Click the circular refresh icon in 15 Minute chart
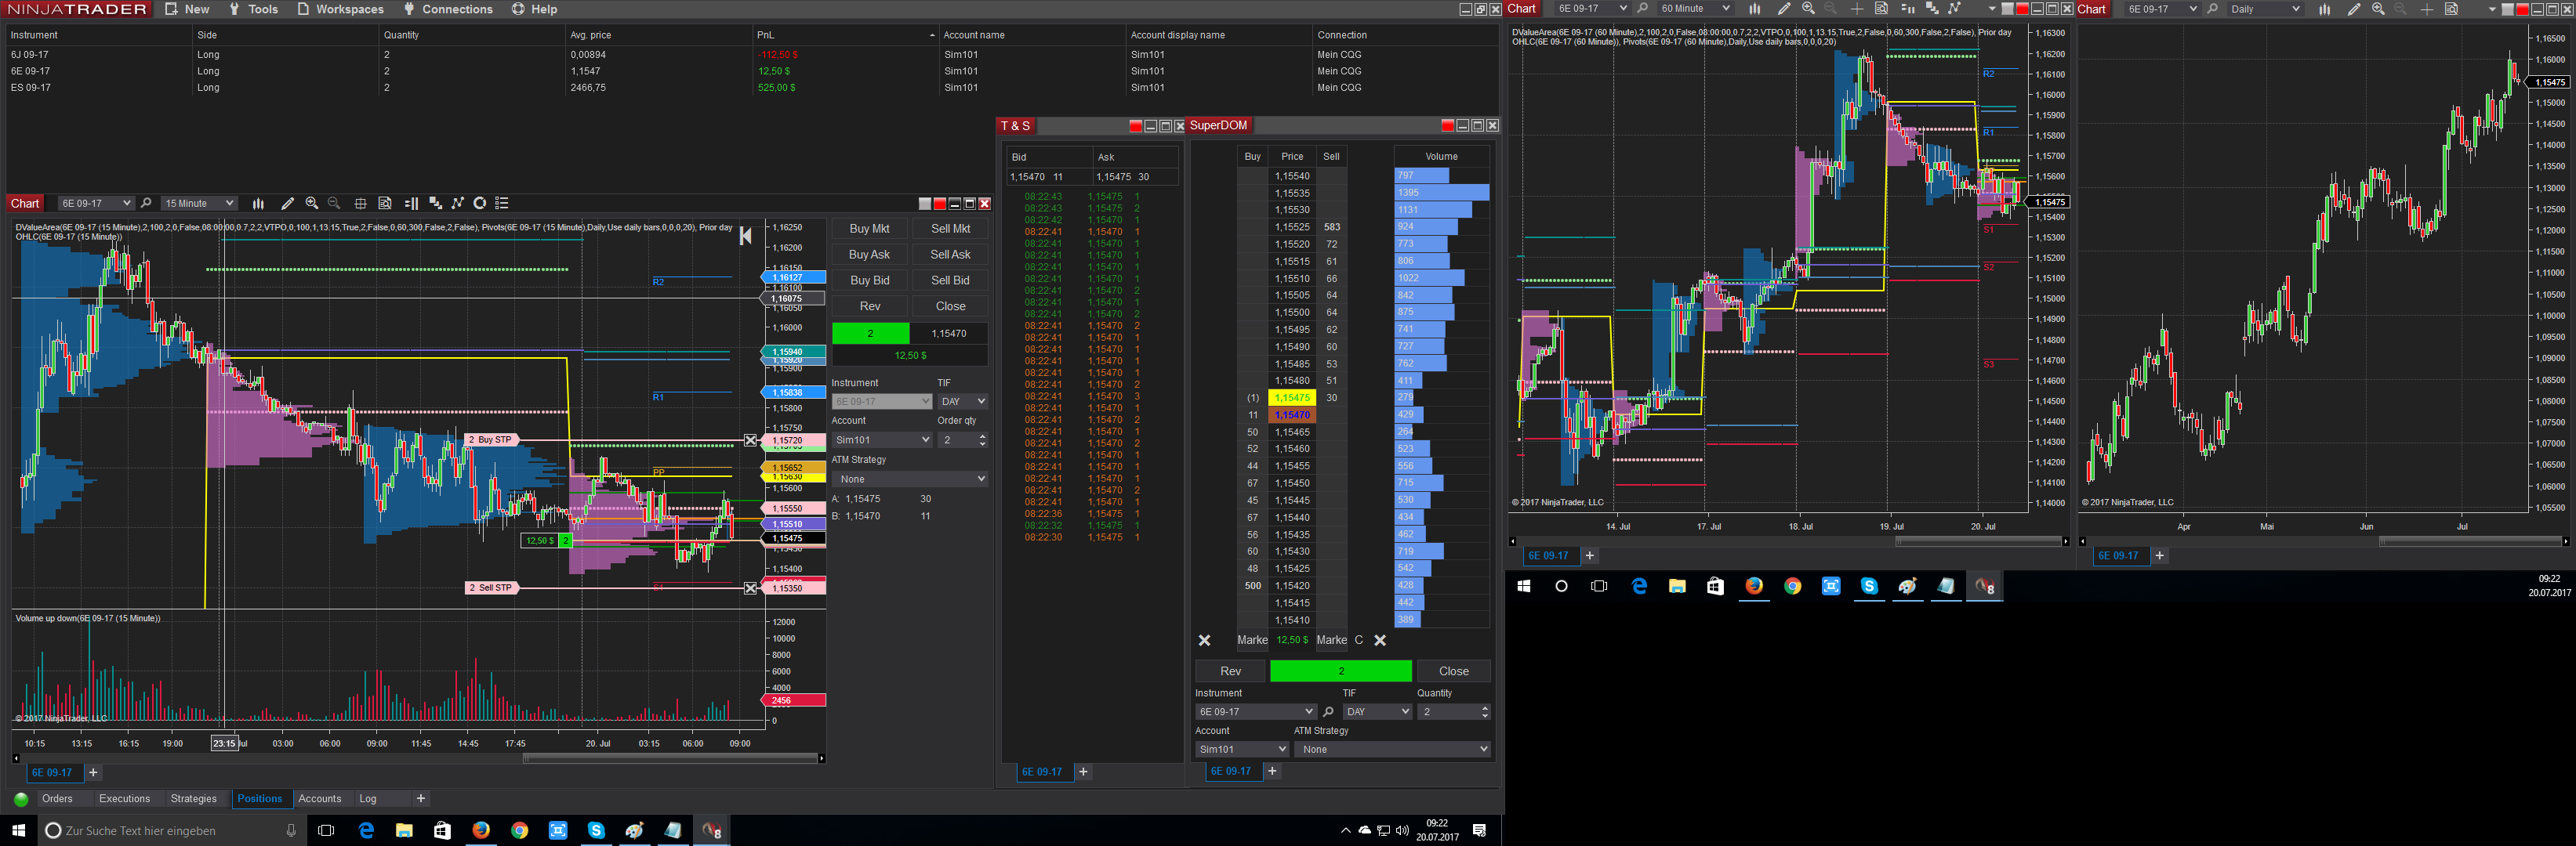This screenshot has height=846, width=2576. (480, 204)
